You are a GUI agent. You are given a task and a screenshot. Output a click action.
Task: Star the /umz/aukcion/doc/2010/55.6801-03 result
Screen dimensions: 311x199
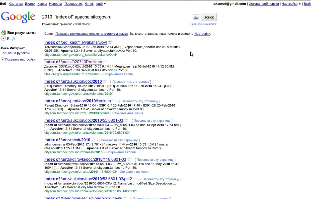126,120
